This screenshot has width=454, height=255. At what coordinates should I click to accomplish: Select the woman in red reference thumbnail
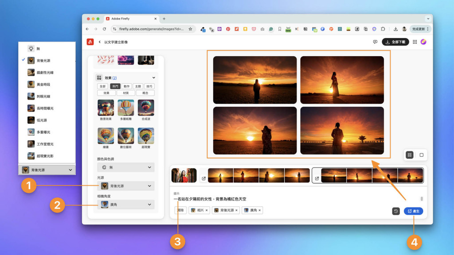(x=184, y=175)
